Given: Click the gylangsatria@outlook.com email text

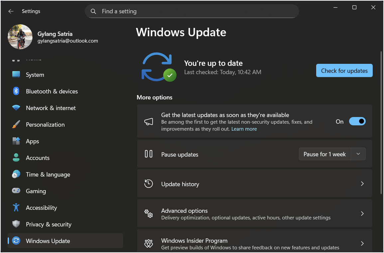Looking at the screenshot, I should coord(68,41).
